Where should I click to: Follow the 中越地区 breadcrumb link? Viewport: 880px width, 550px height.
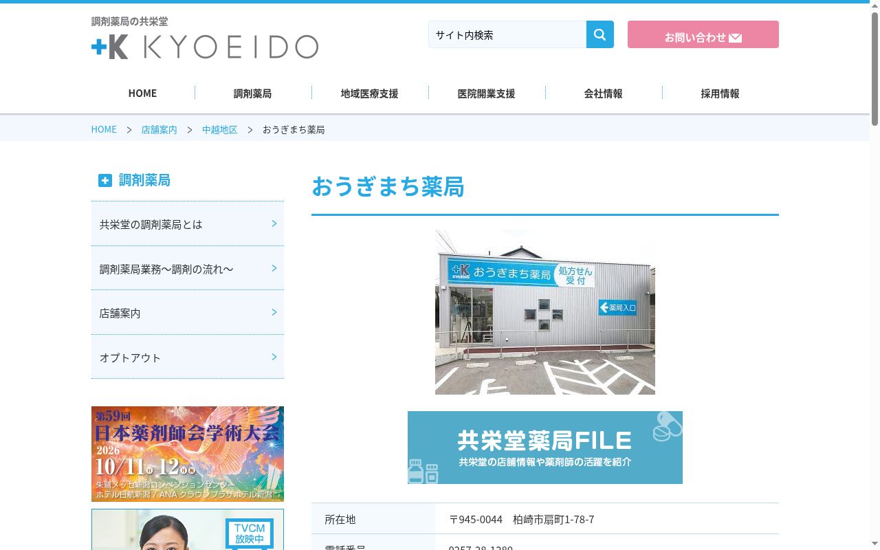click(x=219, y=129)
